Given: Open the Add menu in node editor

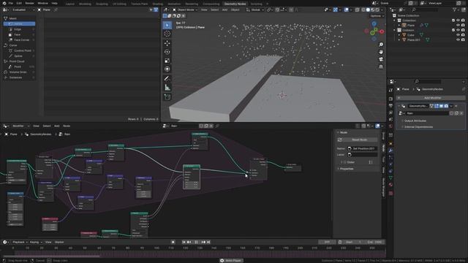Looking at the screenshot, I should point(57,126).
